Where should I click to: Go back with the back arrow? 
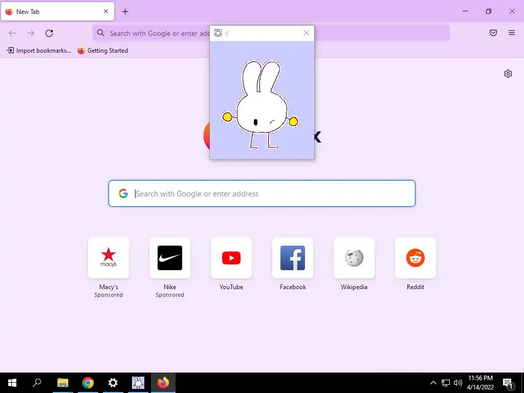[12, 33]
